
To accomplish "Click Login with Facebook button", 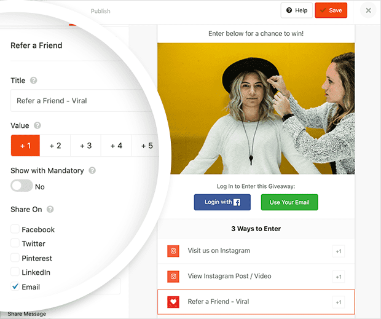I will point(222,202).
